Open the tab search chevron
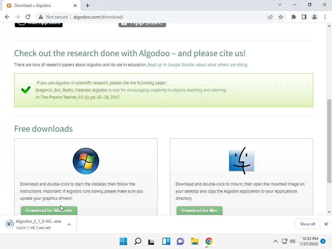 280,5
